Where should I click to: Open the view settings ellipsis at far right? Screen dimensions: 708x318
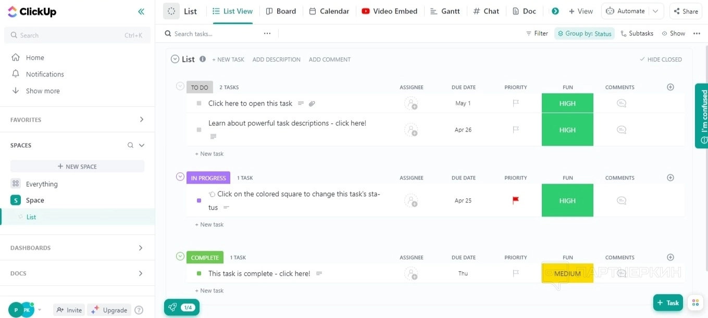click(697, 33)
